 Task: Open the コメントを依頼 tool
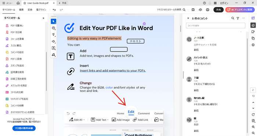click(x=15, y=106)
